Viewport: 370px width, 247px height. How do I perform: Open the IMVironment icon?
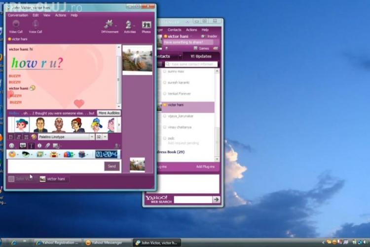coord(110,26)
